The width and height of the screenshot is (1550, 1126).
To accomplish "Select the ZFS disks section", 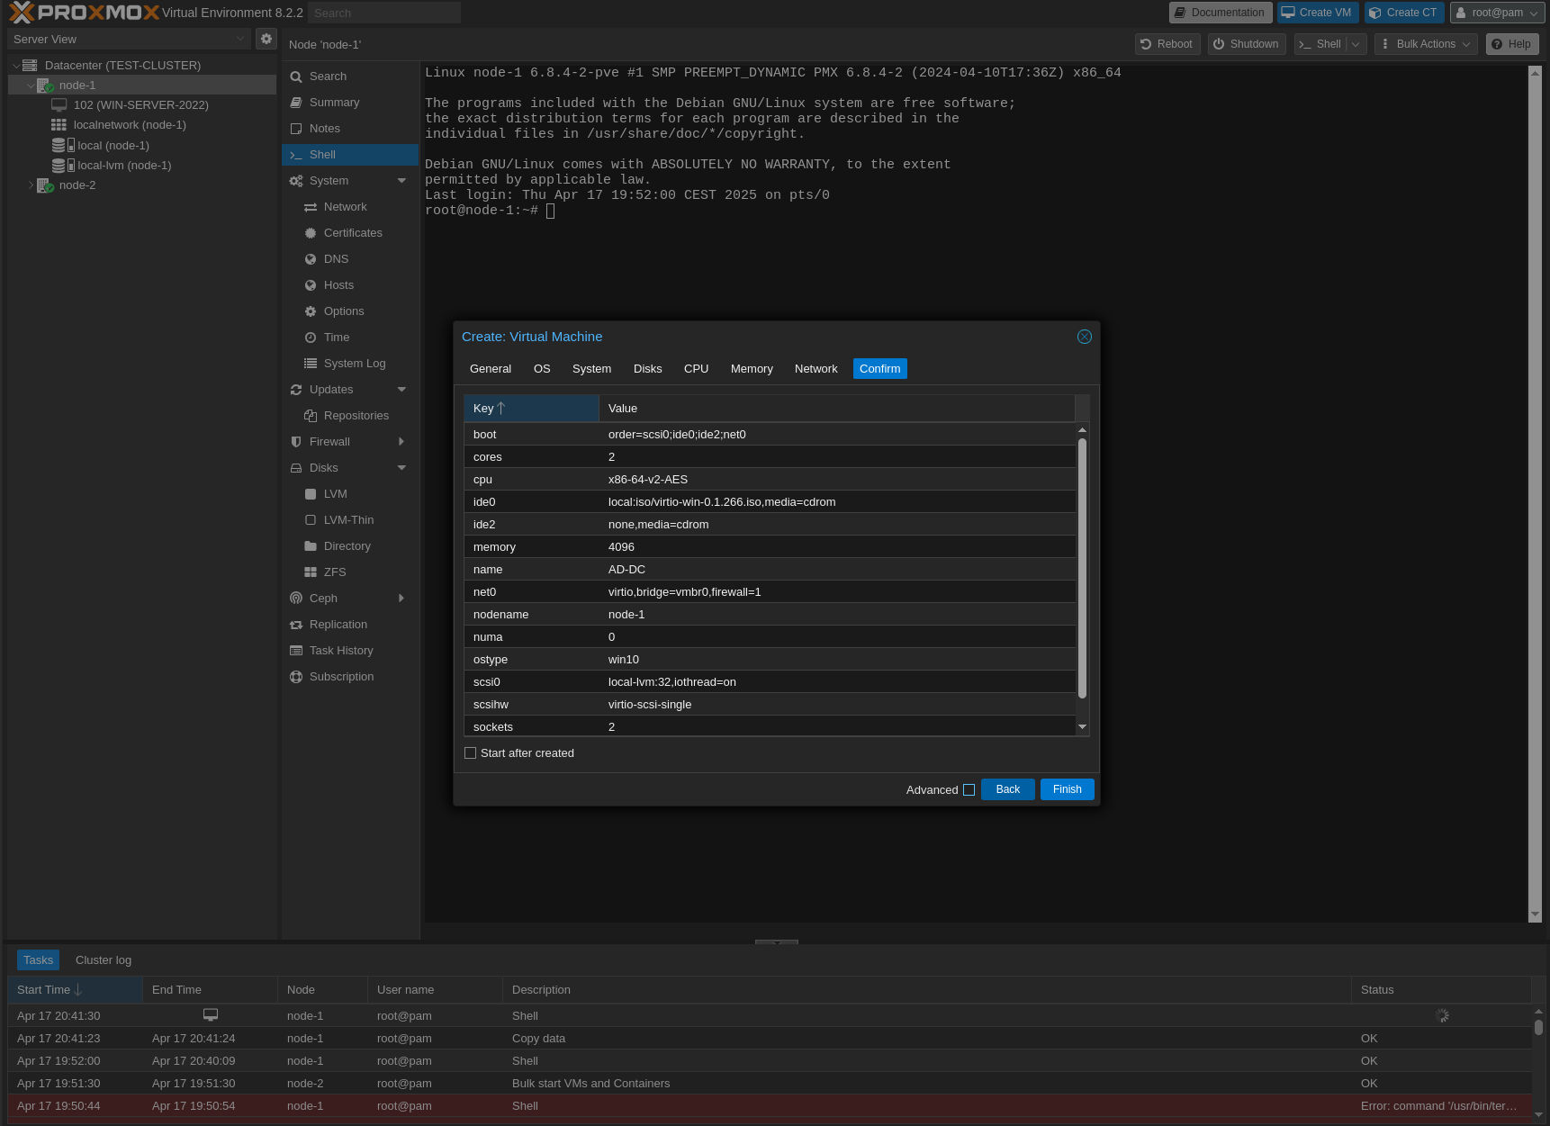I will click(334, 572).
